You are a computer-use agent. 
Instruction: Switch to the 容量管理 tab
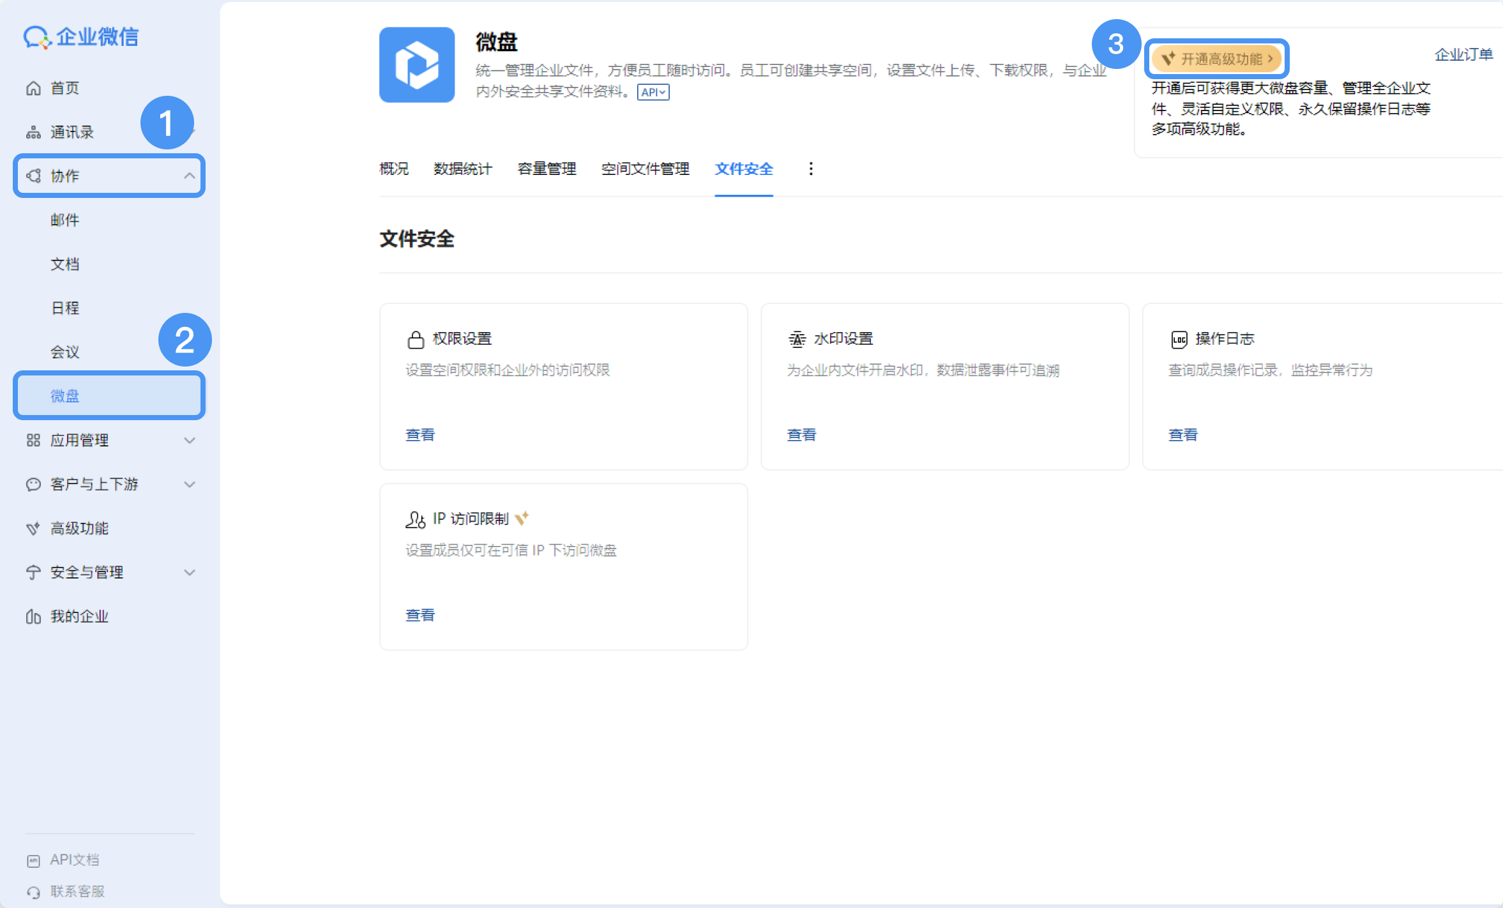click(547, 169)
